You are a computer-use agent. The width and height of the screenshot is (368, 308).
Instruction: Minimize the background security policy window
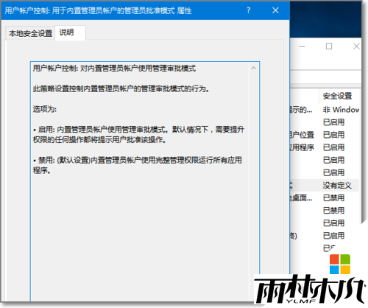click(x=302, y=46)
